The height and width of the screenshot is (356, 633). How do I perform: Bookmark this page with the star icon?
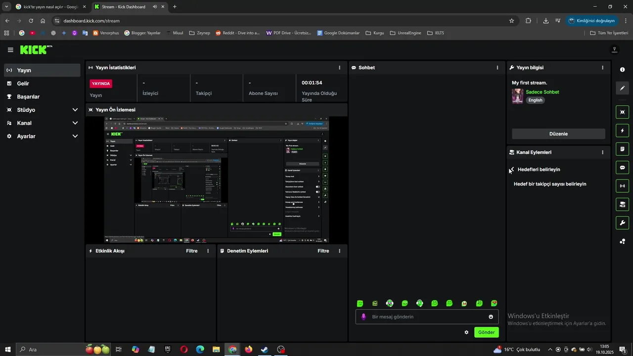(x=511, y=21)
